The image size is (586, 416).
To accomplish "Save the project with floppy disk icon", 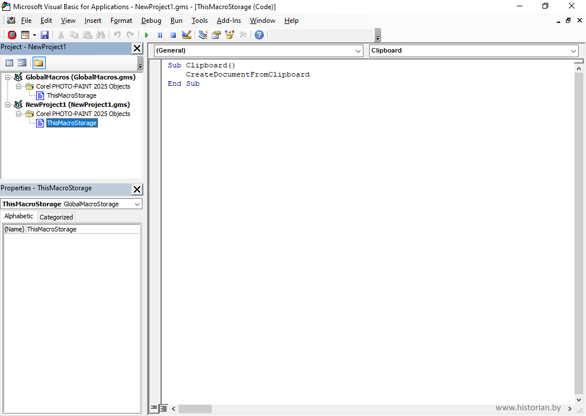I will click(45, 35).
